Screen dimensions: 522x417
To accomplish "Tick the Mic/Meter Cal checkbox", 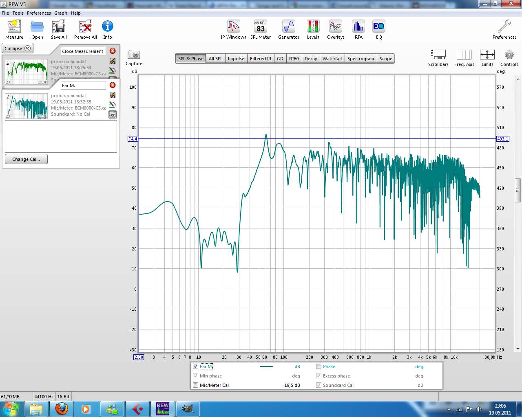I will coord(196,385).
